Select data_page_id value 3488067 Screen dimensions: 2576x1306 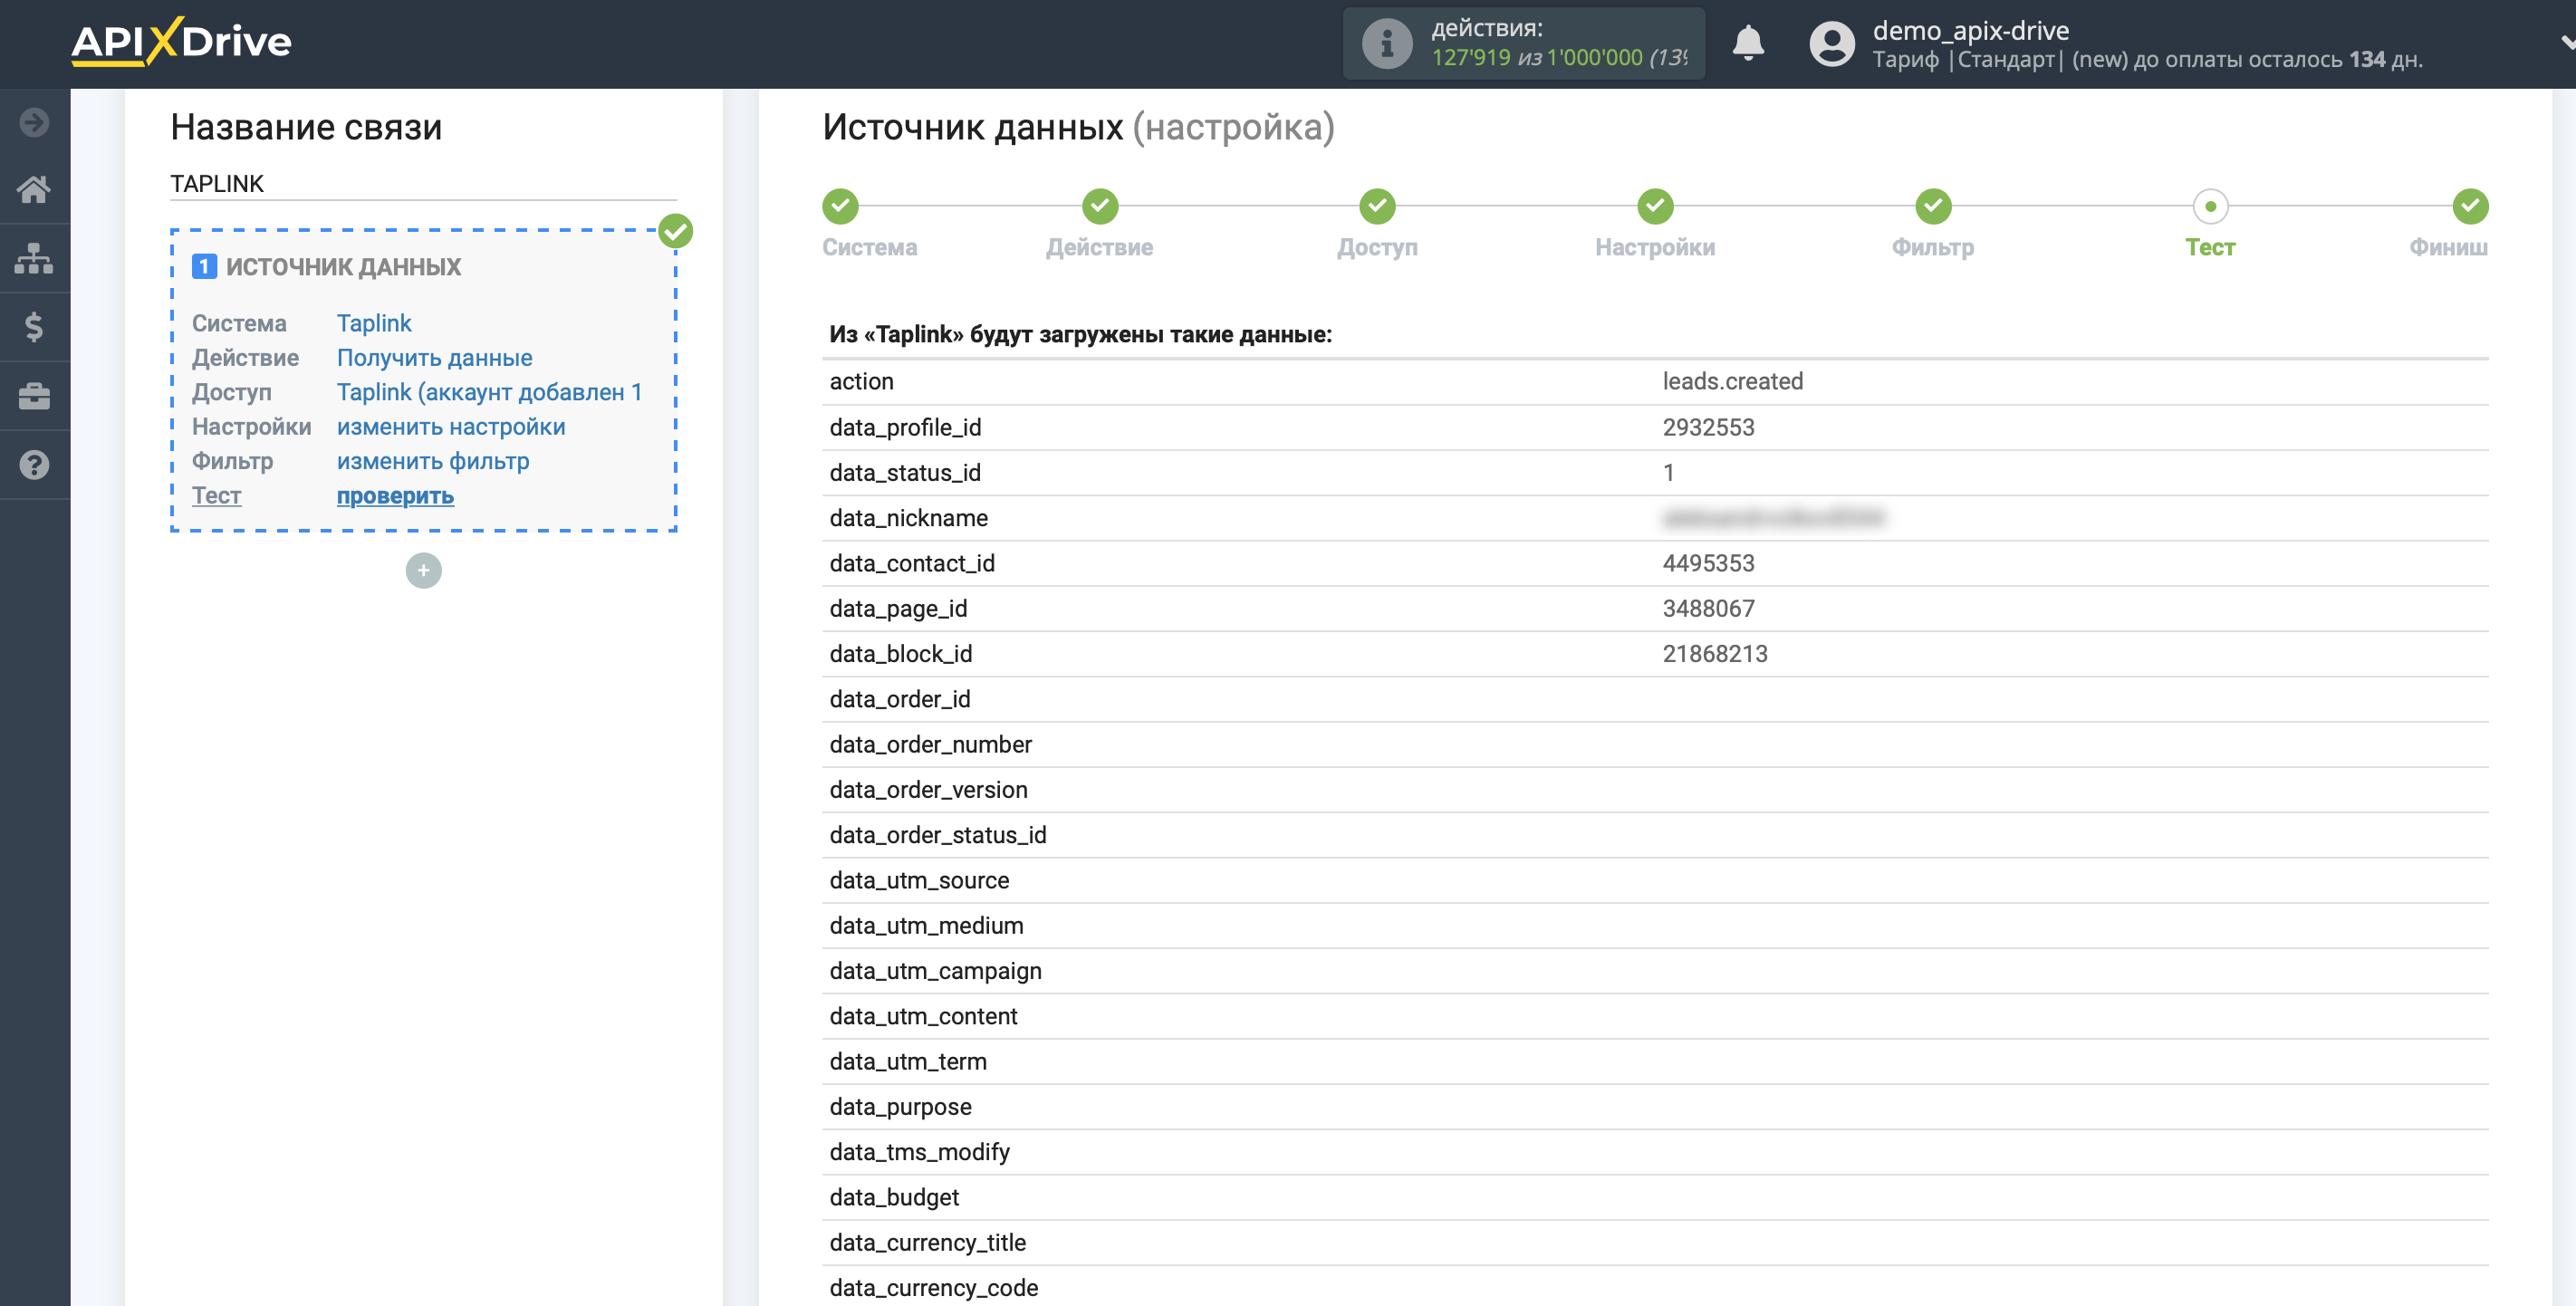(x=1708, y=608)
